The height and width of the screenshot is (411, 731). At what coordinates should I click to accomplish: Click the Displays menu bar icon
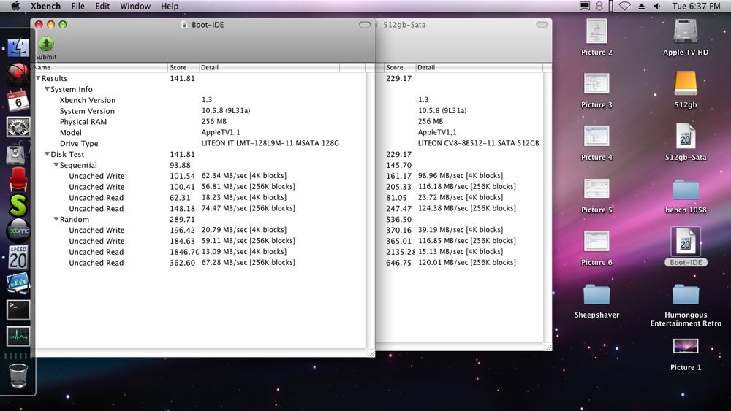tap(584, 6)
